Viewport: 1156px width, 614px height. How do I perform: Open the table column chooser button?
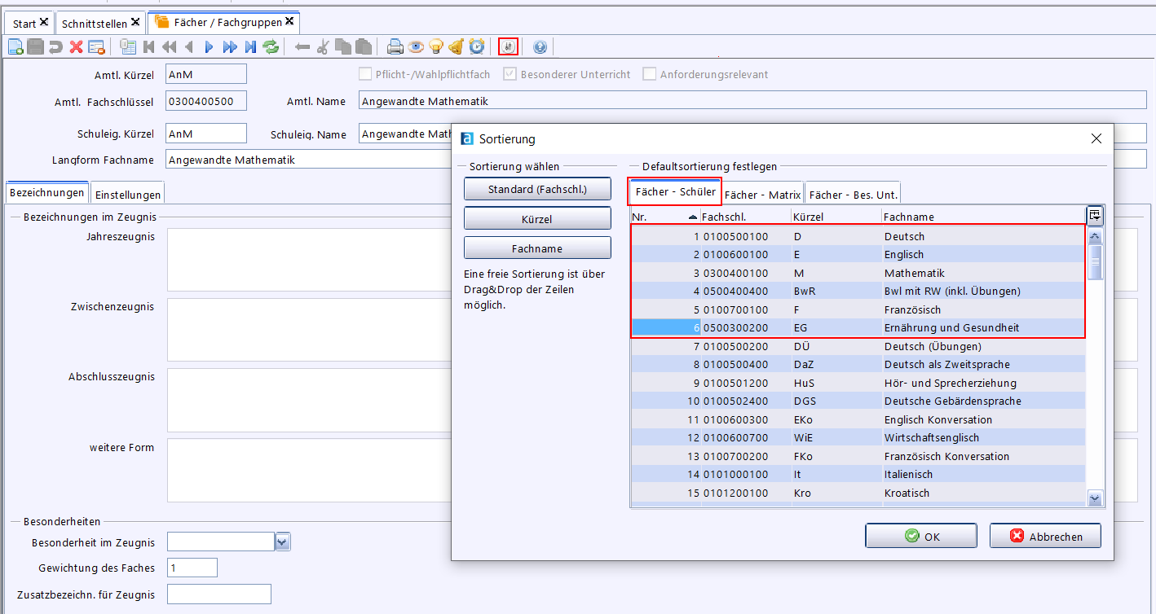tap(1095, 215)
